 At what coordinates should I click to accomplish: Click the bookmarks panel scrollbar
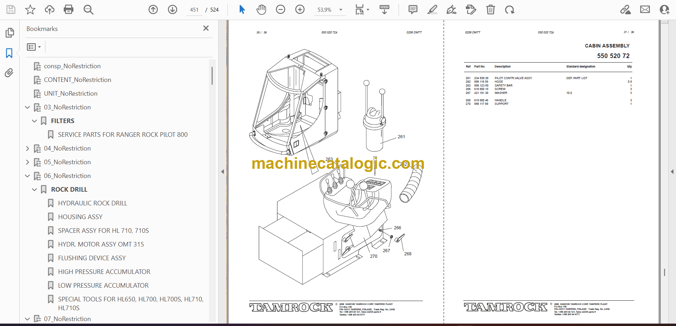(212, 76)
